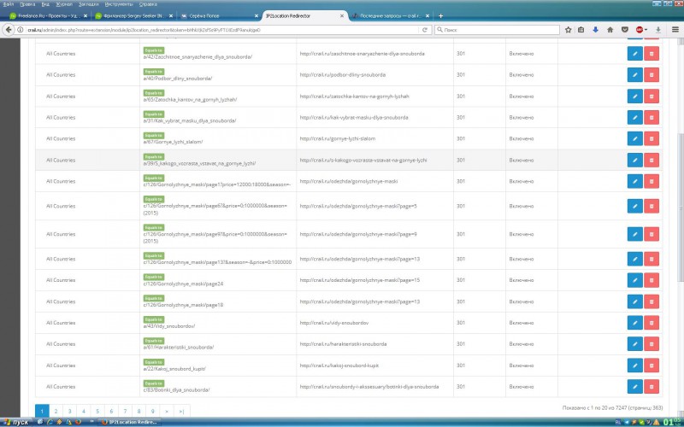Image resolution: width=684 pixels, height=427 pixels.
Task: Select current page 1 in pagination
Action: [x=42, y=411]
